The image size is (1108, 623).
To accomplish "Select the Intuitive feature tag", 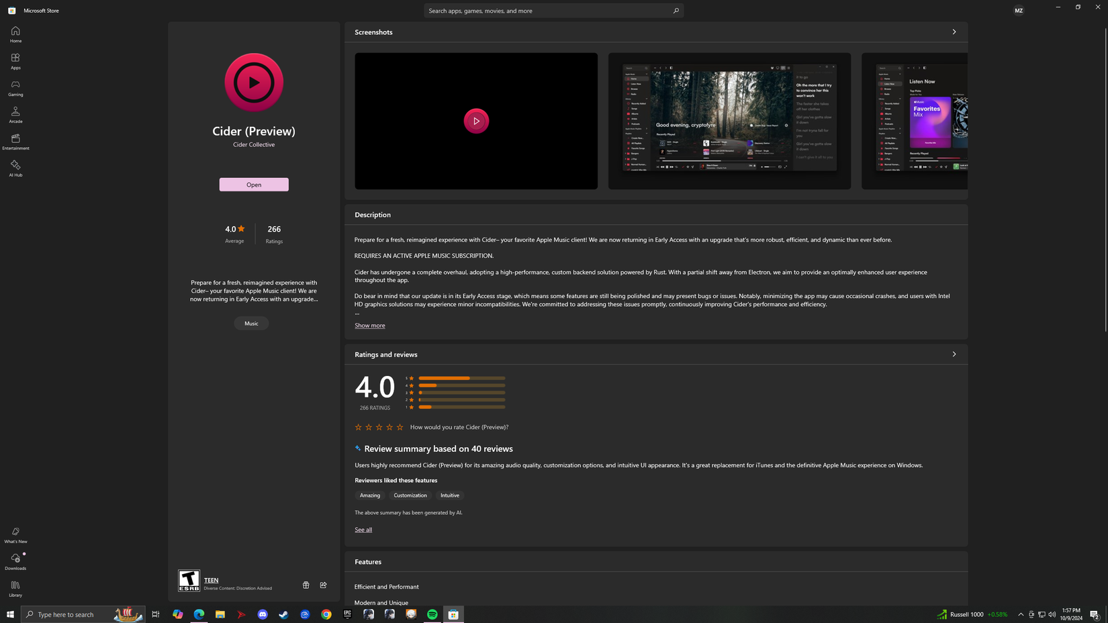I will (x=450, y=495).
